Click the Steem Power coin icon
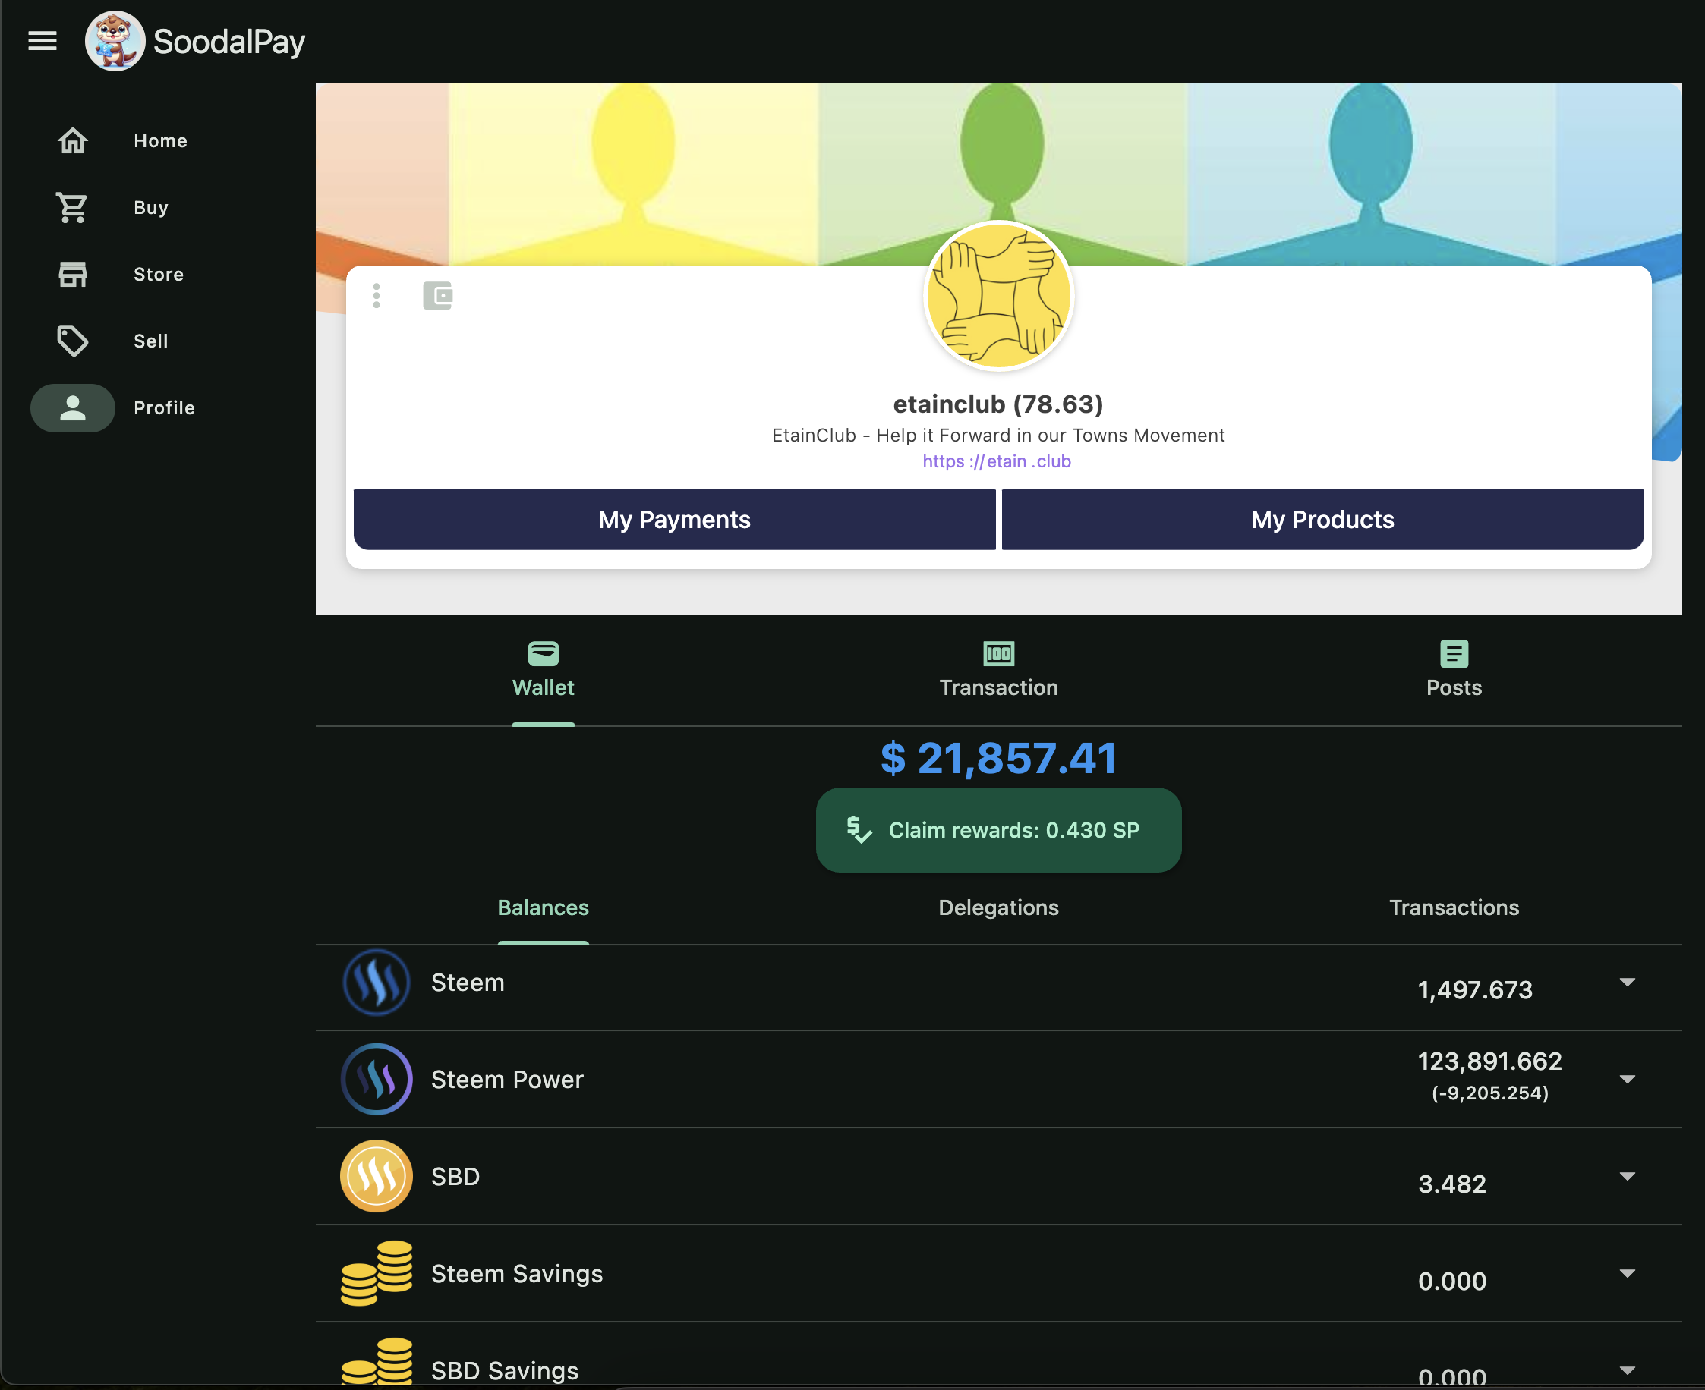The image size is (1705, 1390). (377, 1080)
